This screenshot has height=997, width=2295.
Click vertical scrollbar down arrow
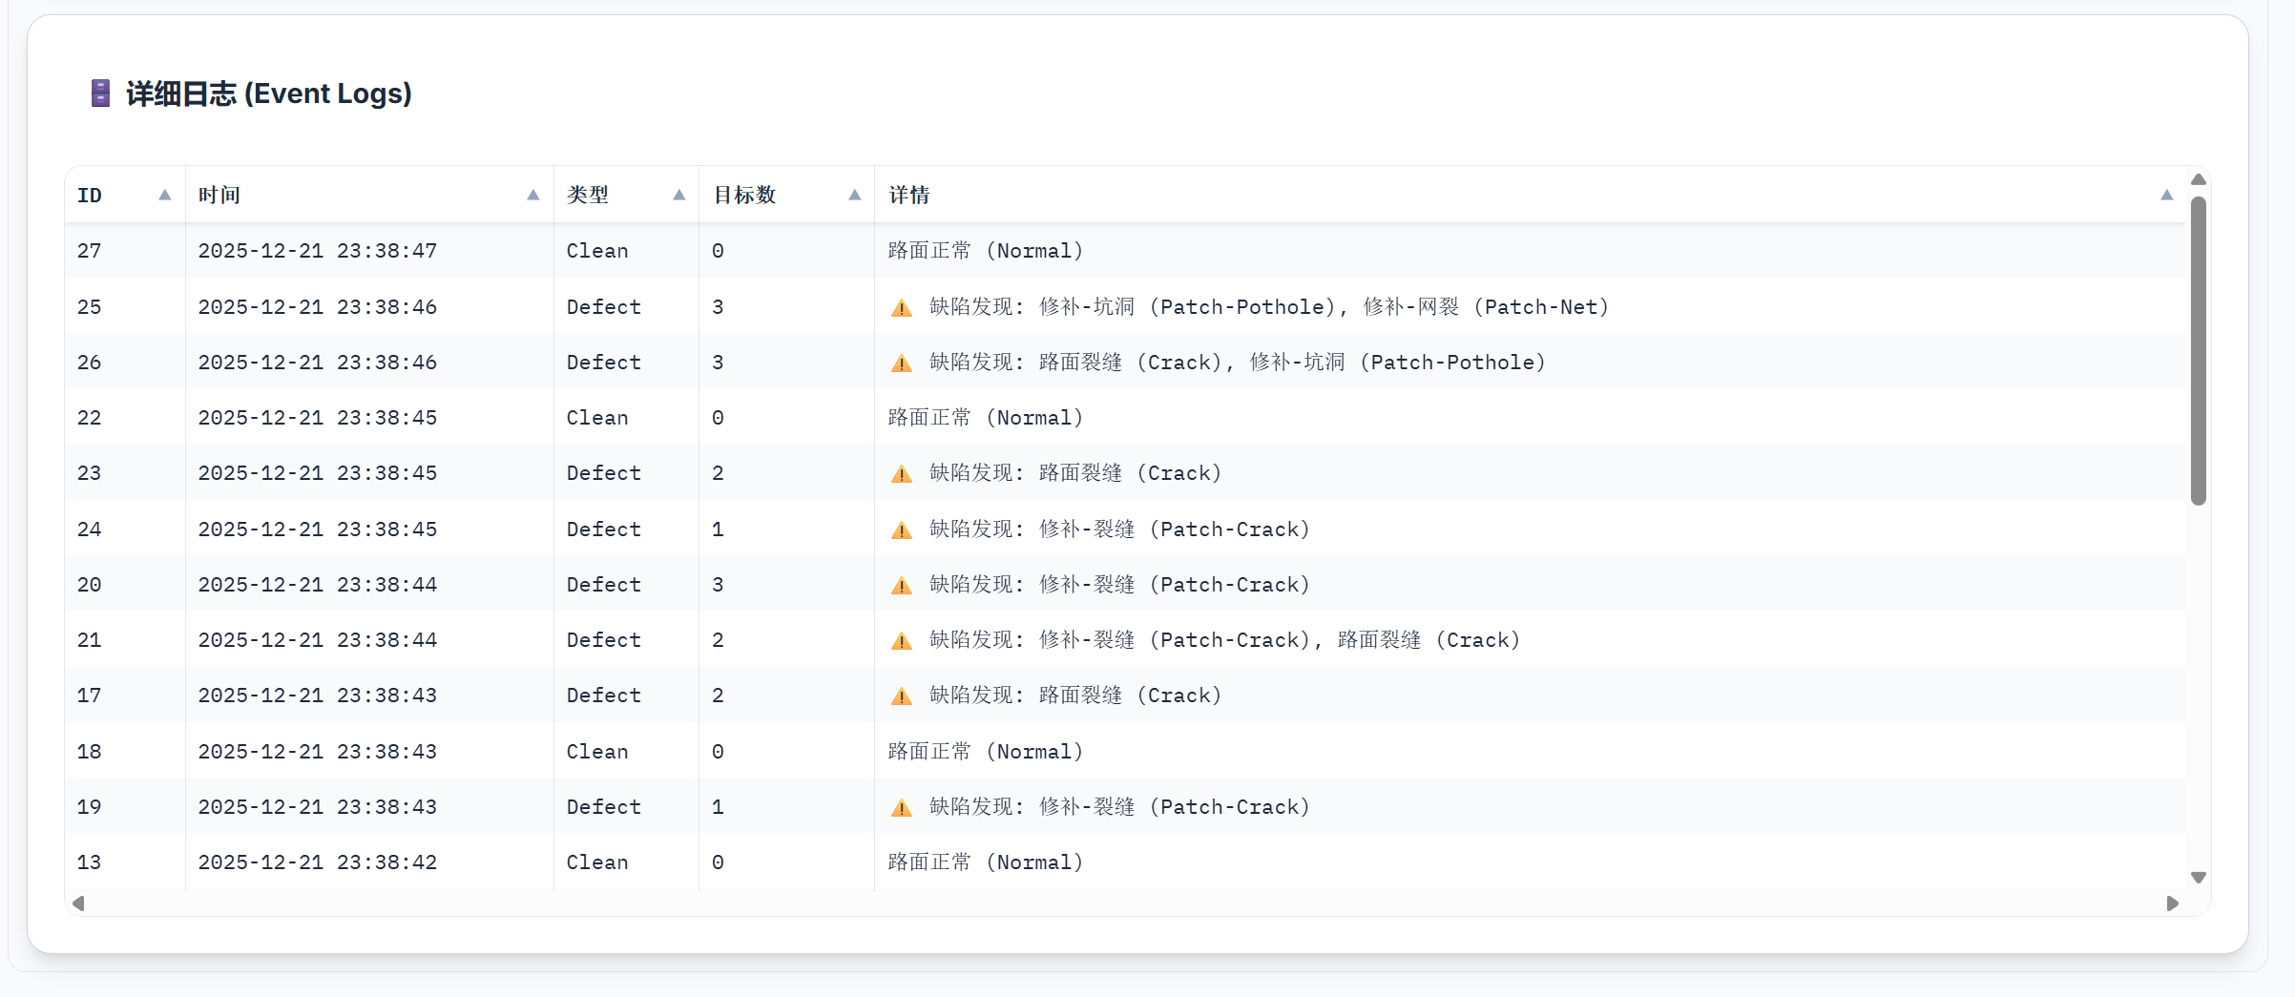click(x=2199, y=878)
